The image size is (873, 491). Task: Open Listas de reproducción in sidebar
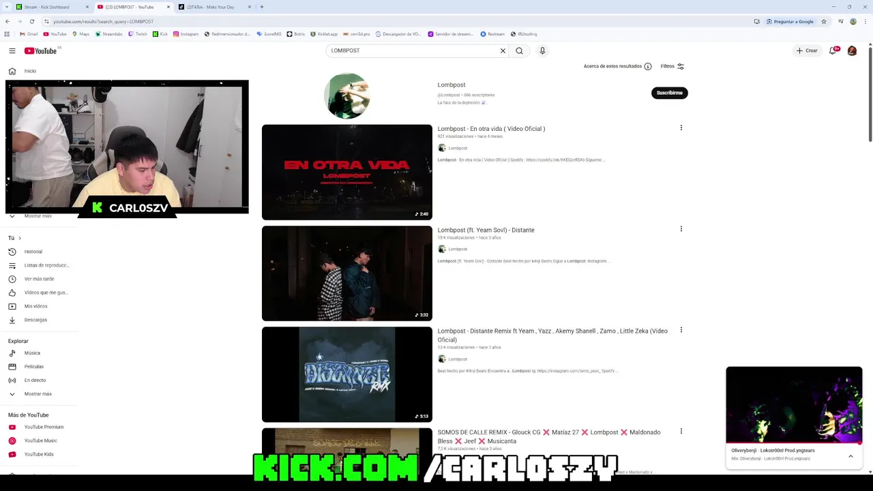pyautogui.click(x=39, y=265)
